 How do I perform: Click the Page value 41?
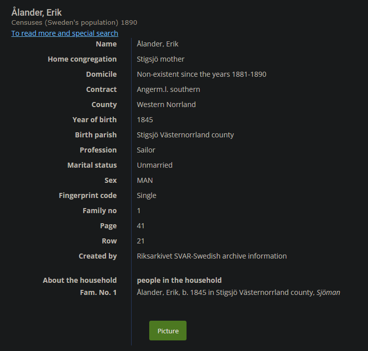click(141, 226)
